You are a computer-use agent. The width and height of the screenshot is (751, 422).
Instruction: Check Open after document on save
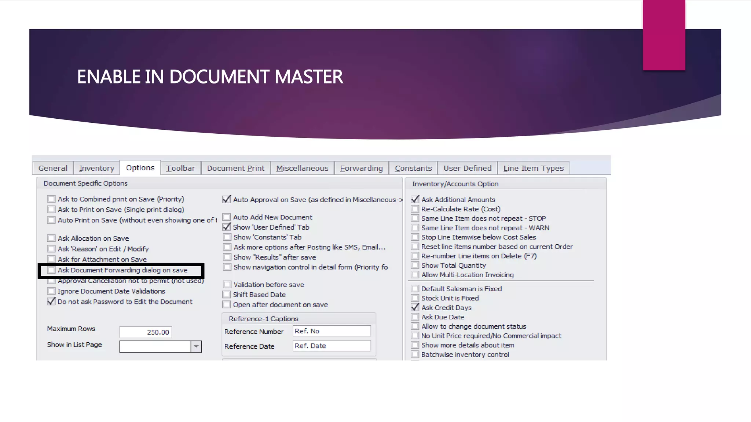coord(227,305)
